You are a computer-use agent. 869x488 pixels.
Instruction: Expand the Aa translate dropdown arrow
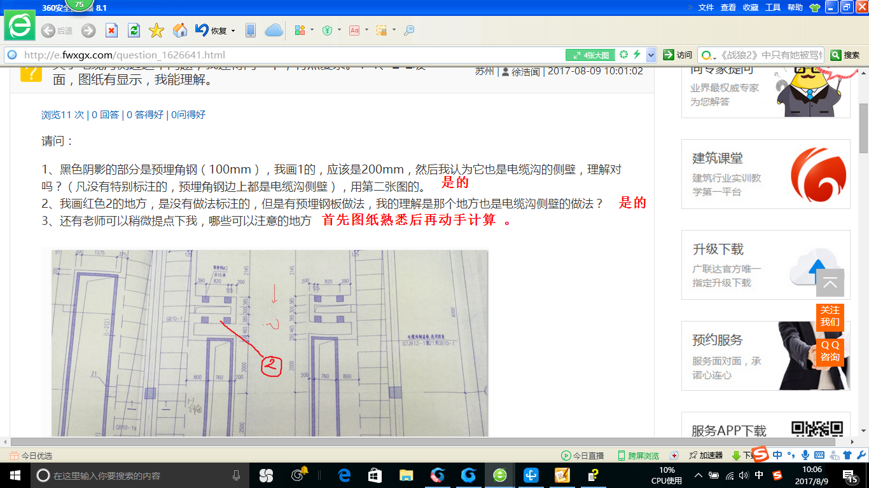click(366, 30)
